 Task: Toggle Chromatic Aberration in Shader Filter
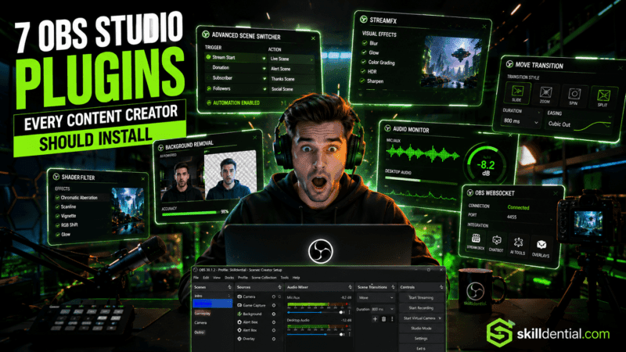[57, 198]
